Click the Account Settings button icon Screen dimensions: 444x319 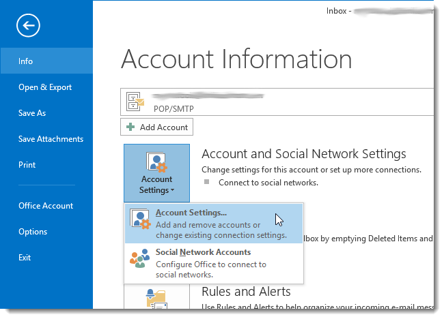[x=156, y=162]
